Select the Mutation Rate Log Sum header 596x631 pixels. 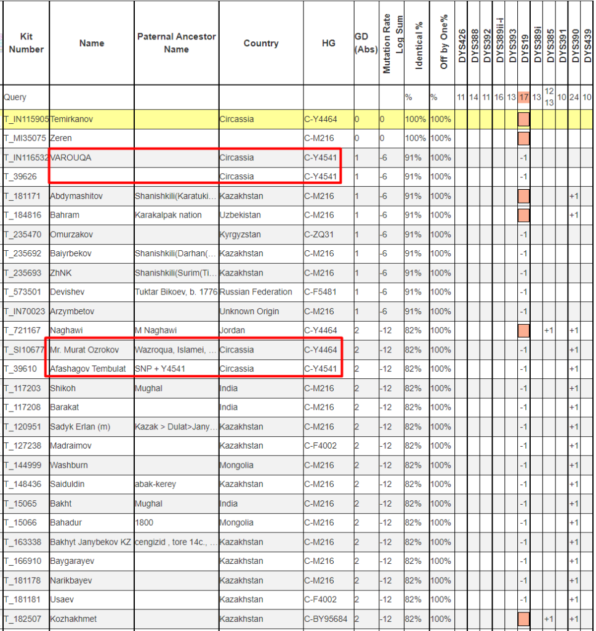pos(392,44)
